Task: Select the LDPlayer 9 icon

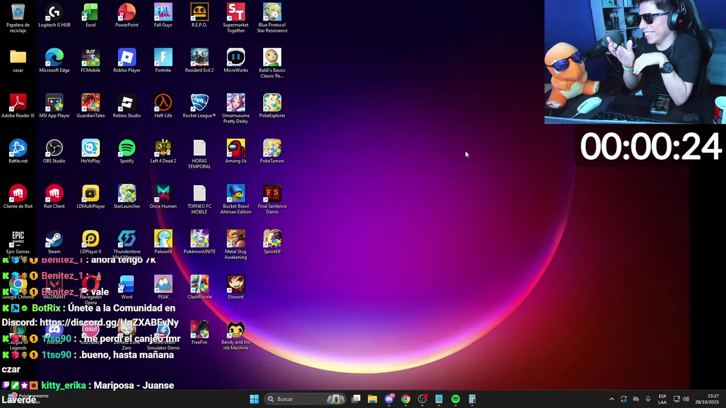Action: click(x=91, y=243)
